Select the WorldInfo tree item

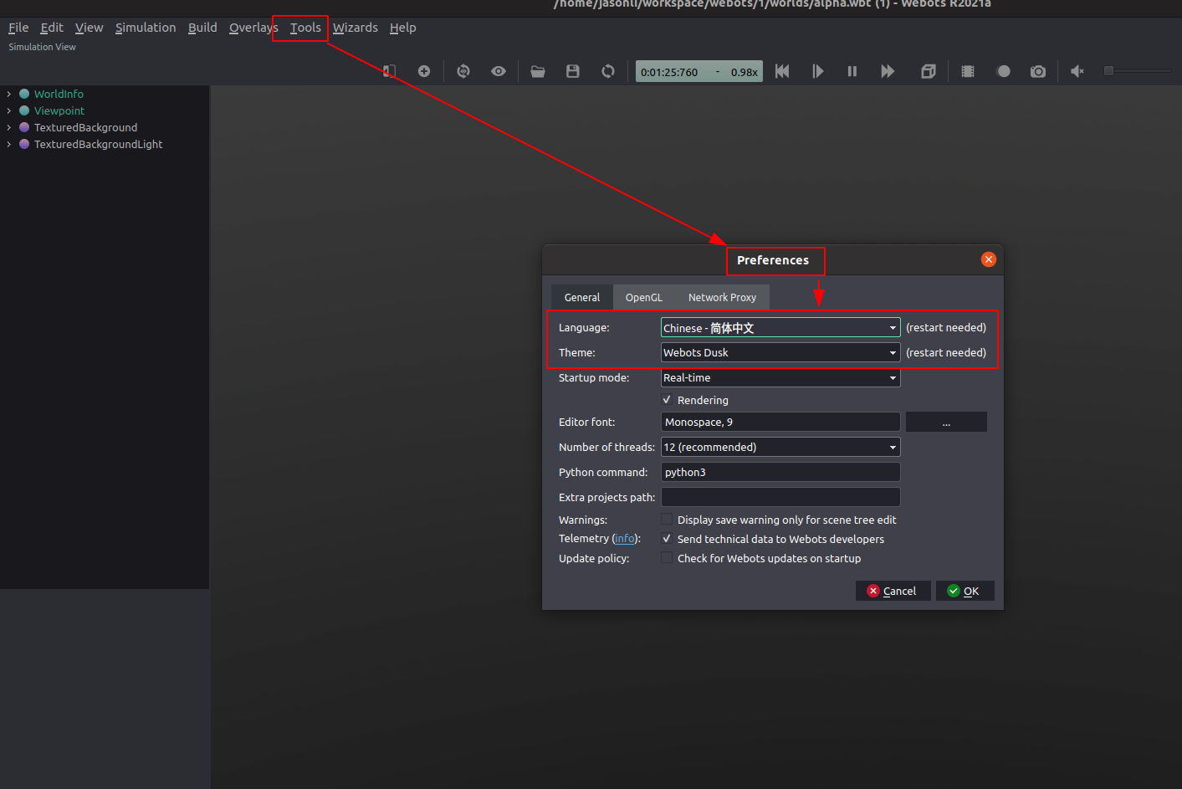tap(59, 95)
